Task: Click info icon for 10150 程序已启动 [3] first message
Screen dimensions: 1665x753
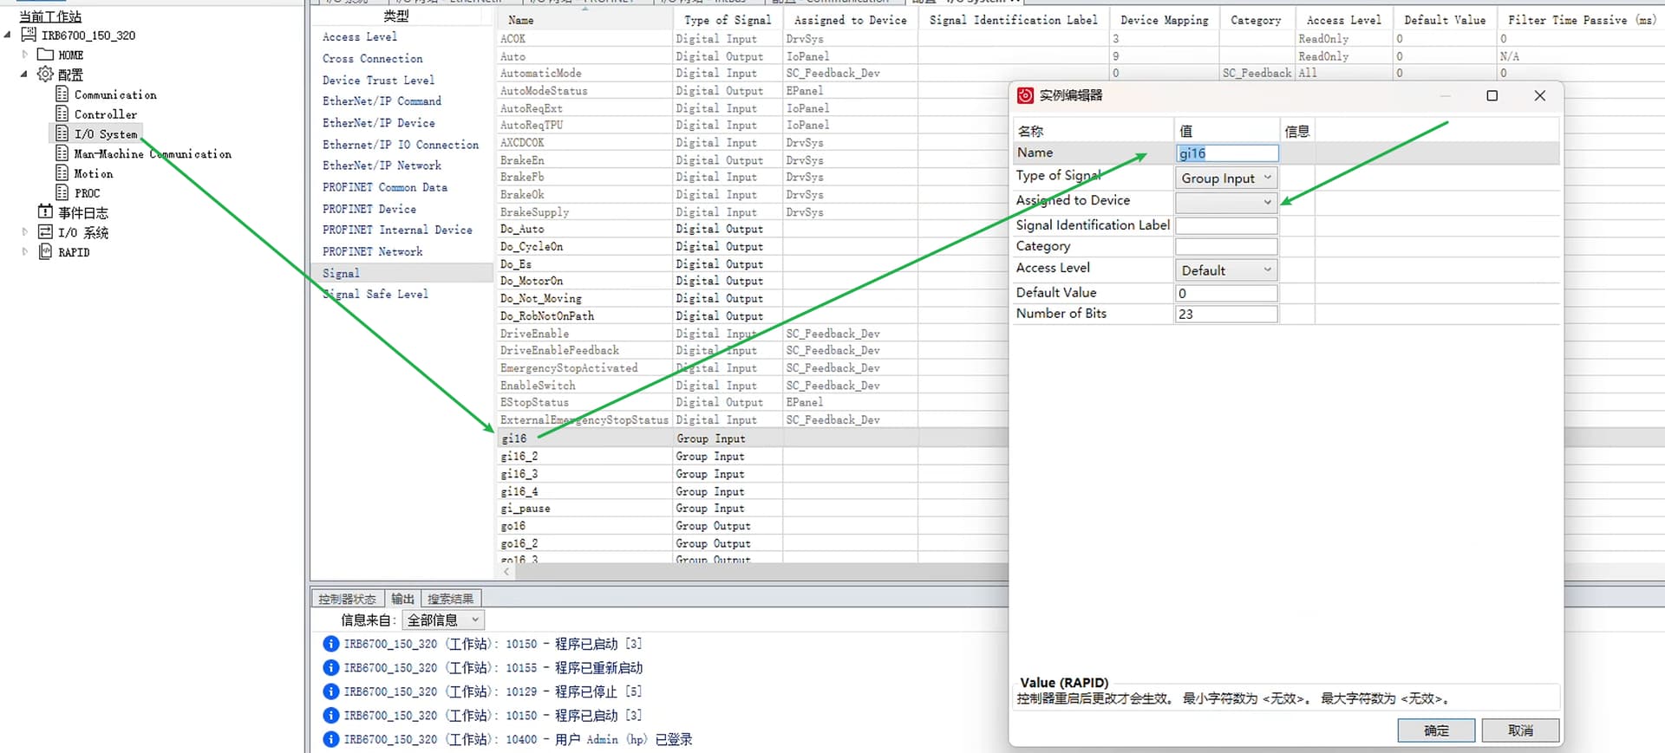Action: (x=330, y=644)
